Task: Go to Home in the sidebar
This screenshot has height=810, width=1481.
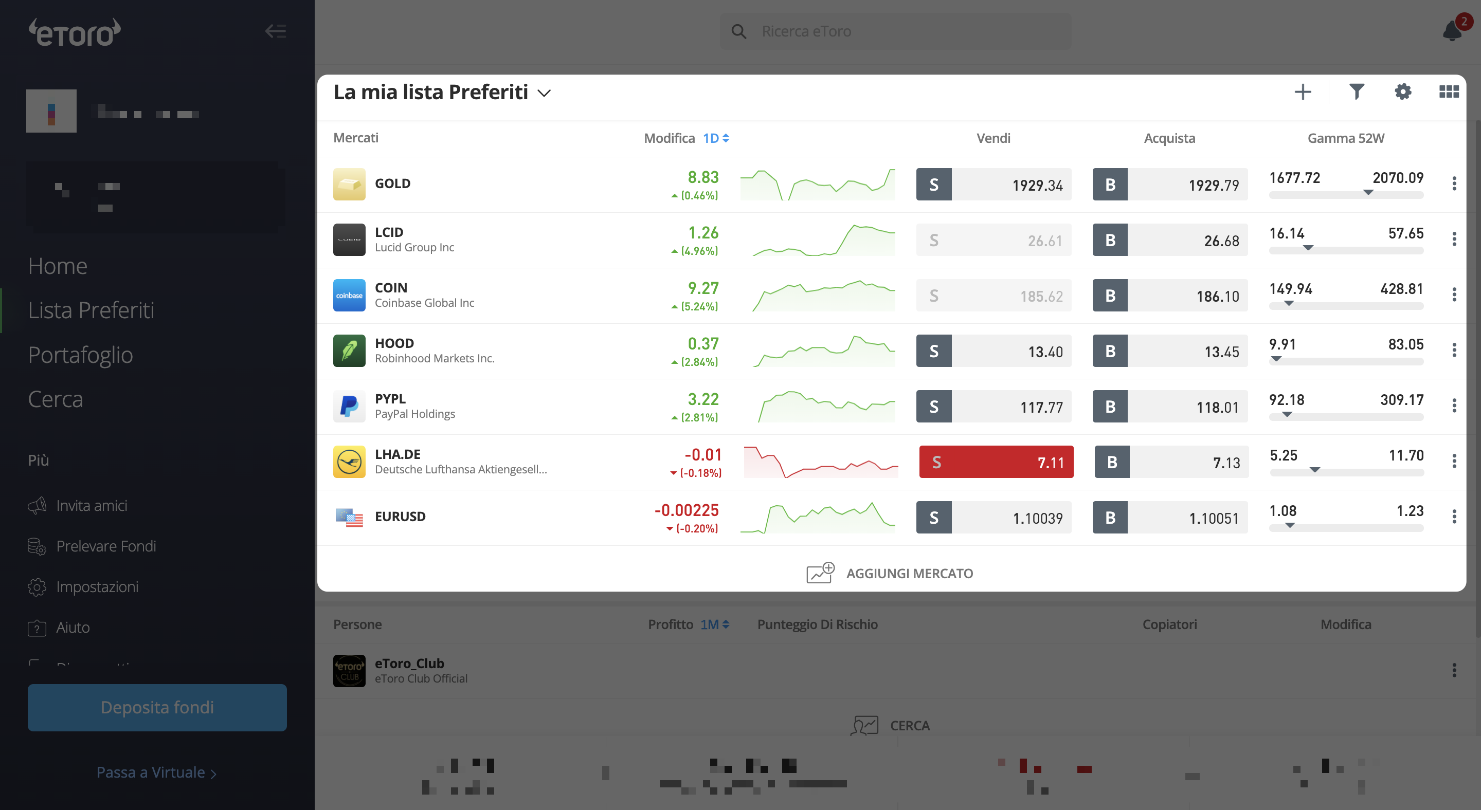Action: pyautogui.click(x=58, y=266)
